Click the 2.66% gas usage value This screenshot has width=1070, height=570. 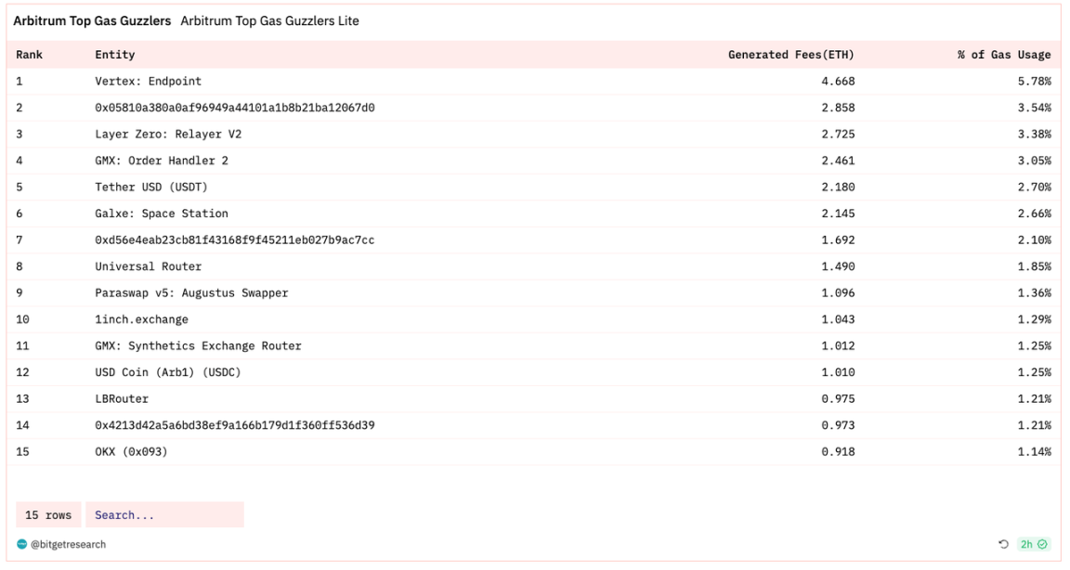[x=1035, y=214]
